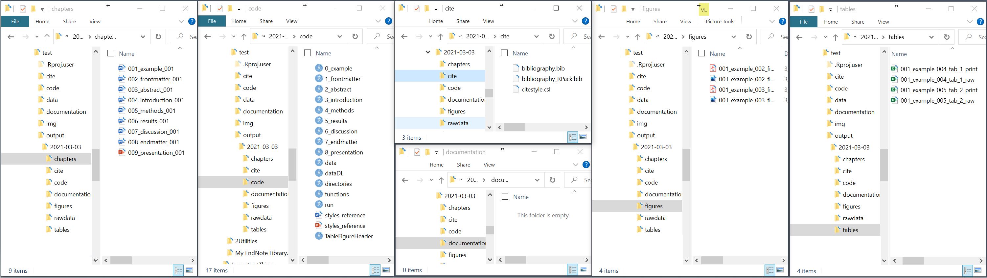Screen dimensions: 987x278
Task: Select Excel file 001_example_004_tab_1_print
Action: coord(934,69)
